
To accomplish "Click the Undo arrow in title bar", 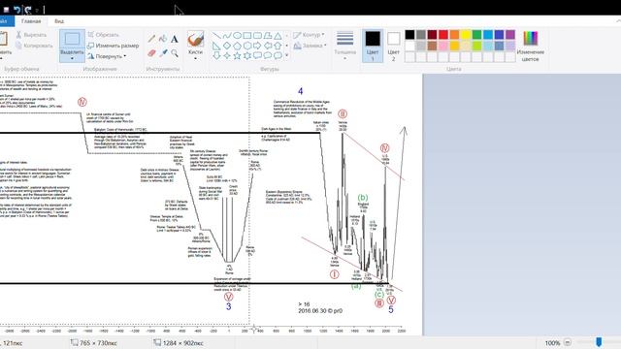I will click(x=16, y=10).
